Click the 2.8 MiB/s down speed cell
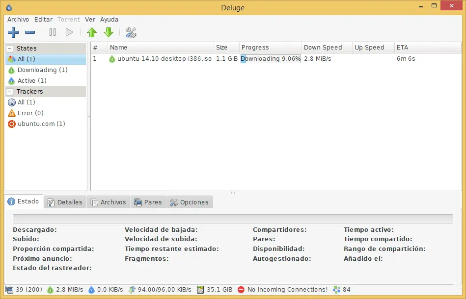Image resolution: width=466 pixels, height=299 pixels. pyautogui.click(x=317, y=59)
